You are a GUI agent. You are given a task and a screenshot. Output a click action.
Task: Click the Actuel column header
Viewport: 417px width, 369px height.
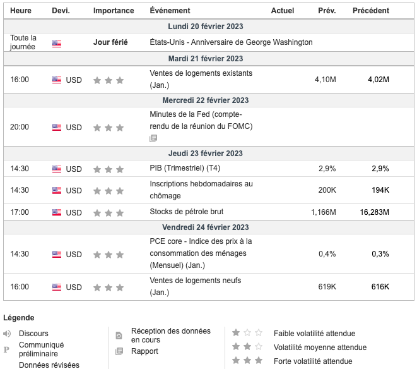283,11
